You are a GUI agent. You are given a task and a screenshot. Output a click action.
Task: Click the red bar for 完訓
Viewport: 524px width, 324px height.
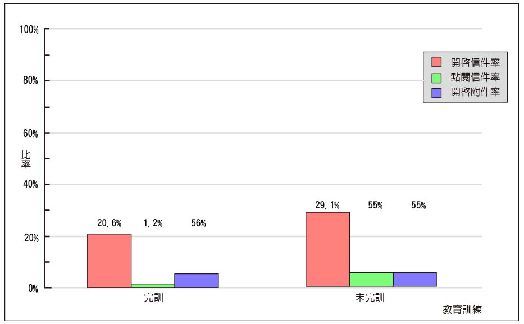coord(110,261)
